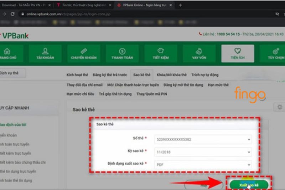The image size is (285, 190).
Task: Click the browser address bar URL
Action: click(68, 14)
